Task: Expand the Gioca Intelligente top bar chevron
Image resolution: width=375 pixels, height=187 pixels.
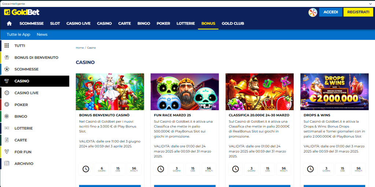Action: point(371,4)
